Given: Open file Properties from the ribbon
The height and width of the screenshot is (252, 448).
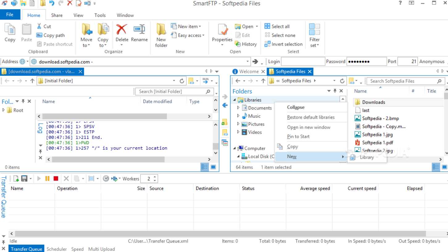Looking at the screenshot, I should (222, 35).
